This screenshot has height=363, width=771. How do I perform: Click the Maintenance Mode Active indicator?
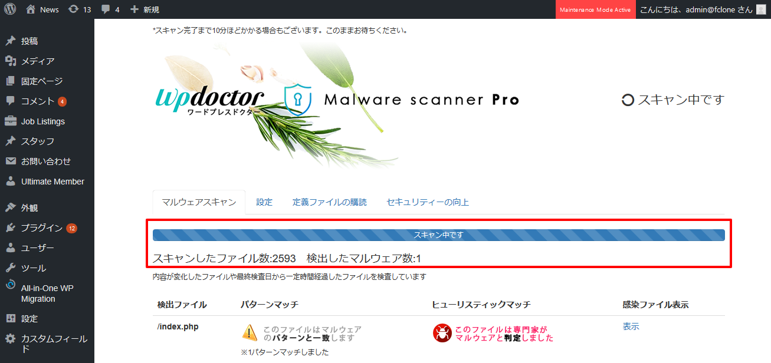[x=595, y=9]
